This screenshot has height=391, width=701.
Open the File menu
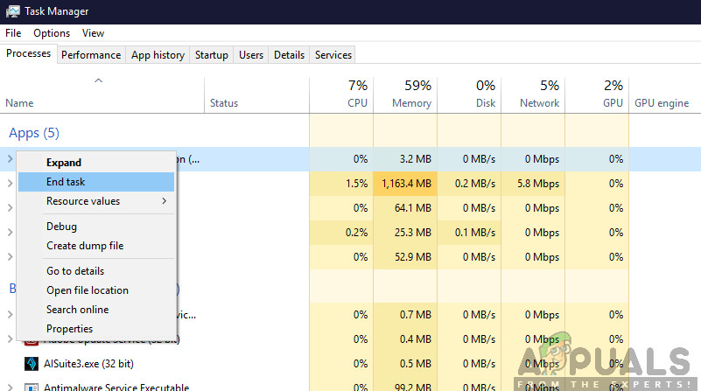(13, 33)
